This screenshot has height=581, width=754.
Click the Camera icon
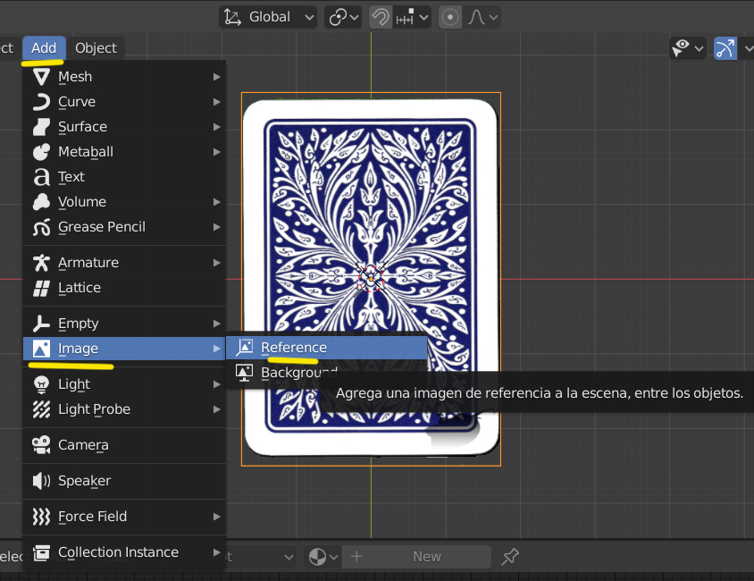(41, 445)
